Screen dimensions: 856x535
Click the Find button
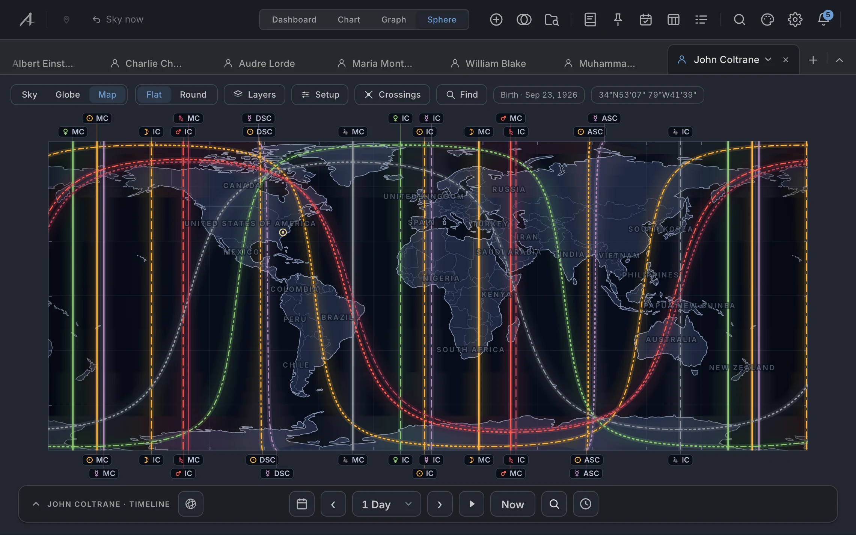462,95
